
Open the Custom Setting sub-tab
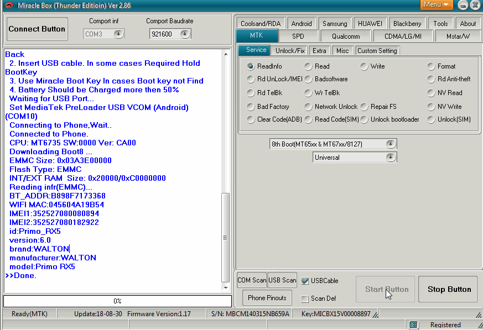[377, 50]
